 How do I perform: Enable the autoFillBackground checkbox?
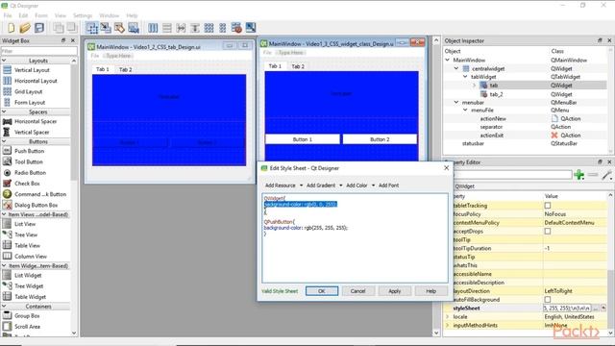click(548, 300)
